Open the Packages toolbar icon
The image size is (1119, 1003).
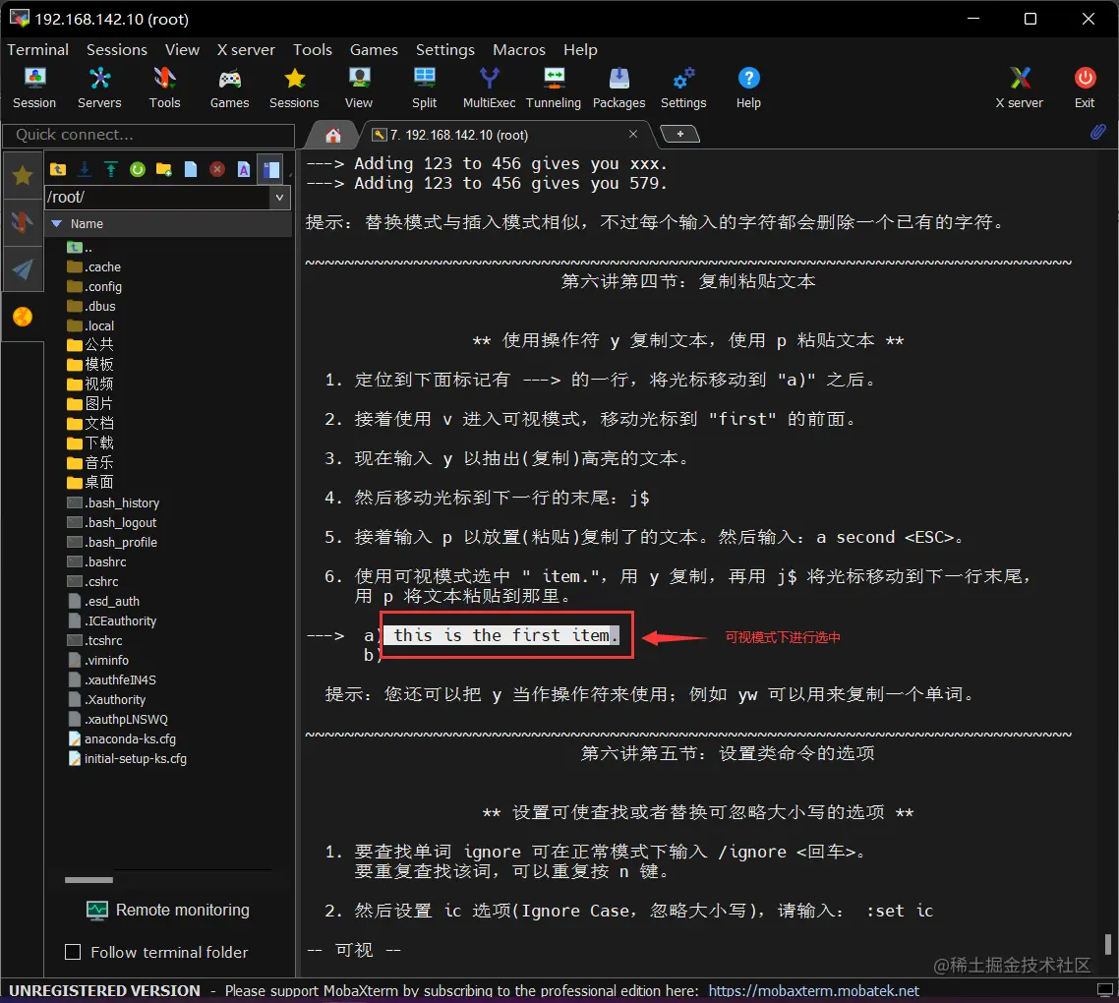[618, 88]
